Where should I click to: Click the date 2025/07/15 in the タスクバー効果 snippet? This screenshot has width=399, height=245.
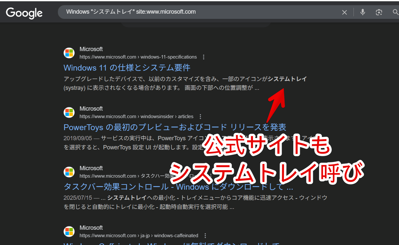point(78,197)
